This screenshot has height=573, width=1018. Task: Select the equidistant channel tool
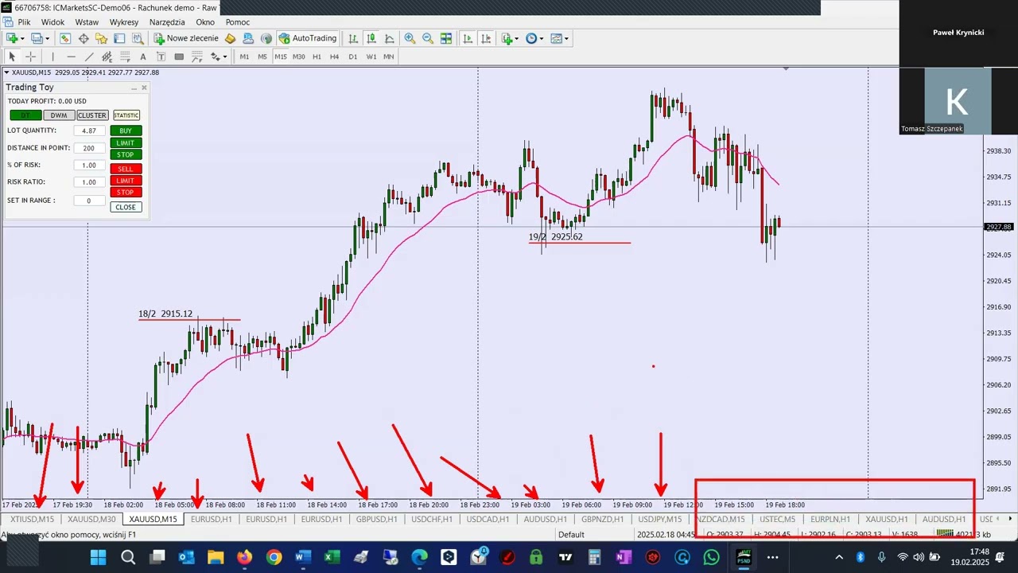[107, 57]
